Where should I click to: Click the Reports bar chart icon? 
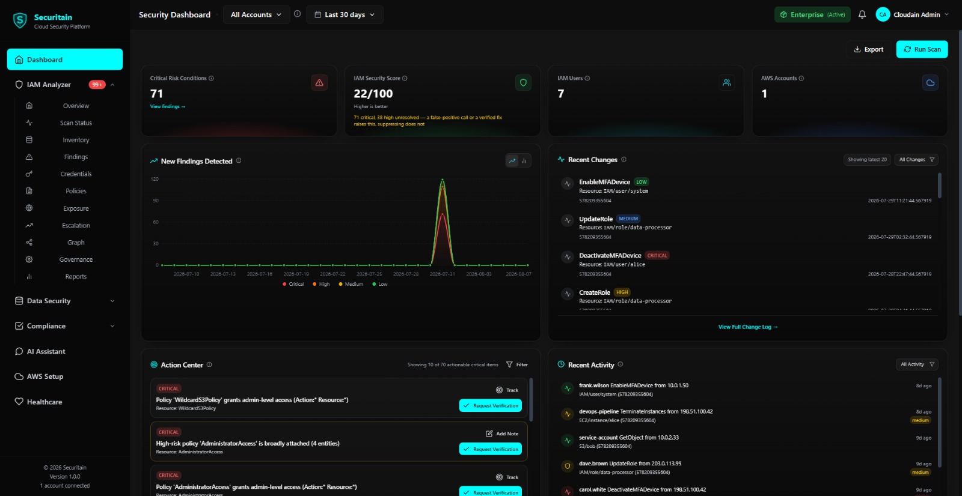(x=29, y=276)
